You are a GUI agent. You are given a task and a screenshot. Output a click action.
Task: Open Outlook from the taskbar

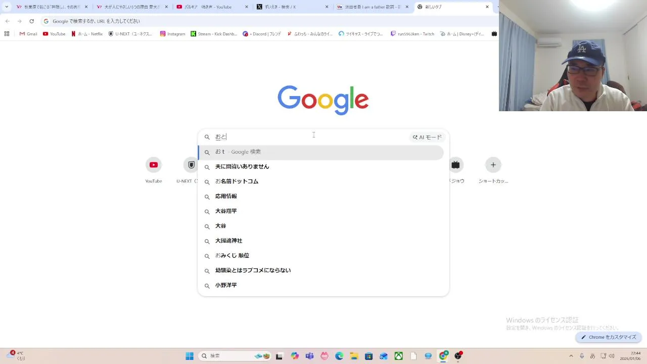(384, 356)
